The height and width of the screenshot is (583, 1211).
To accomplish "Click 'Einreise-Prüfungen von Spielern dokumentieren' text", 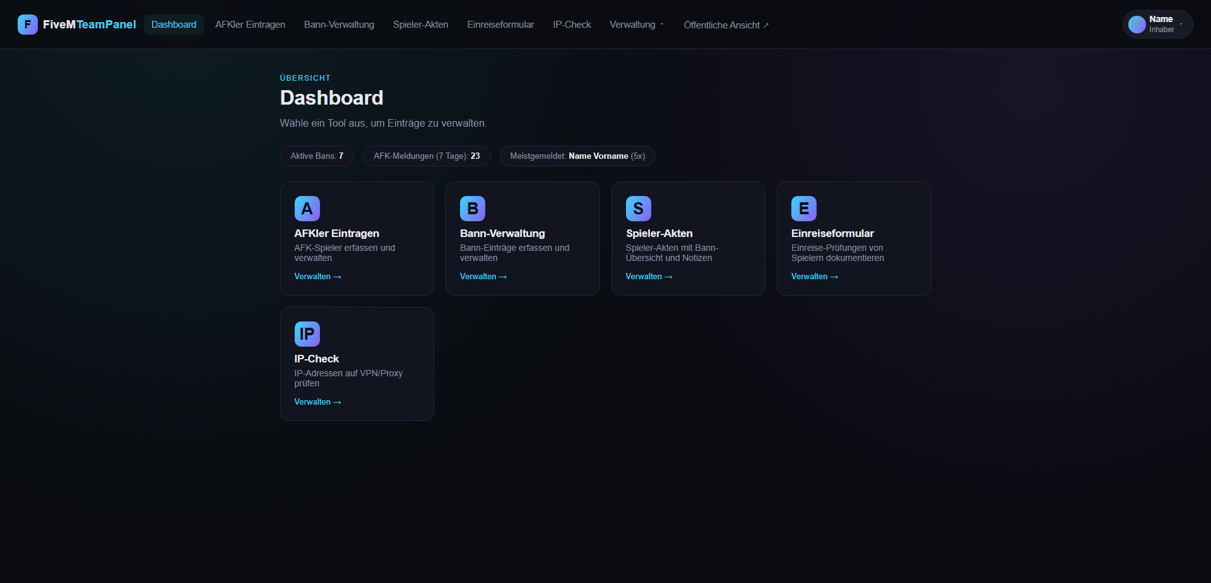I will 837,253.
